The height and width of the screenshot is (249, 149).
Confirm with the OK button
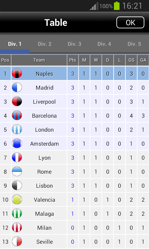tap(130, 22)
